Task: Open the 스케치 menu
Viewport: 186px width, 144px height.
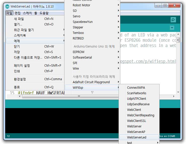Action: click(x=27, y=13)
